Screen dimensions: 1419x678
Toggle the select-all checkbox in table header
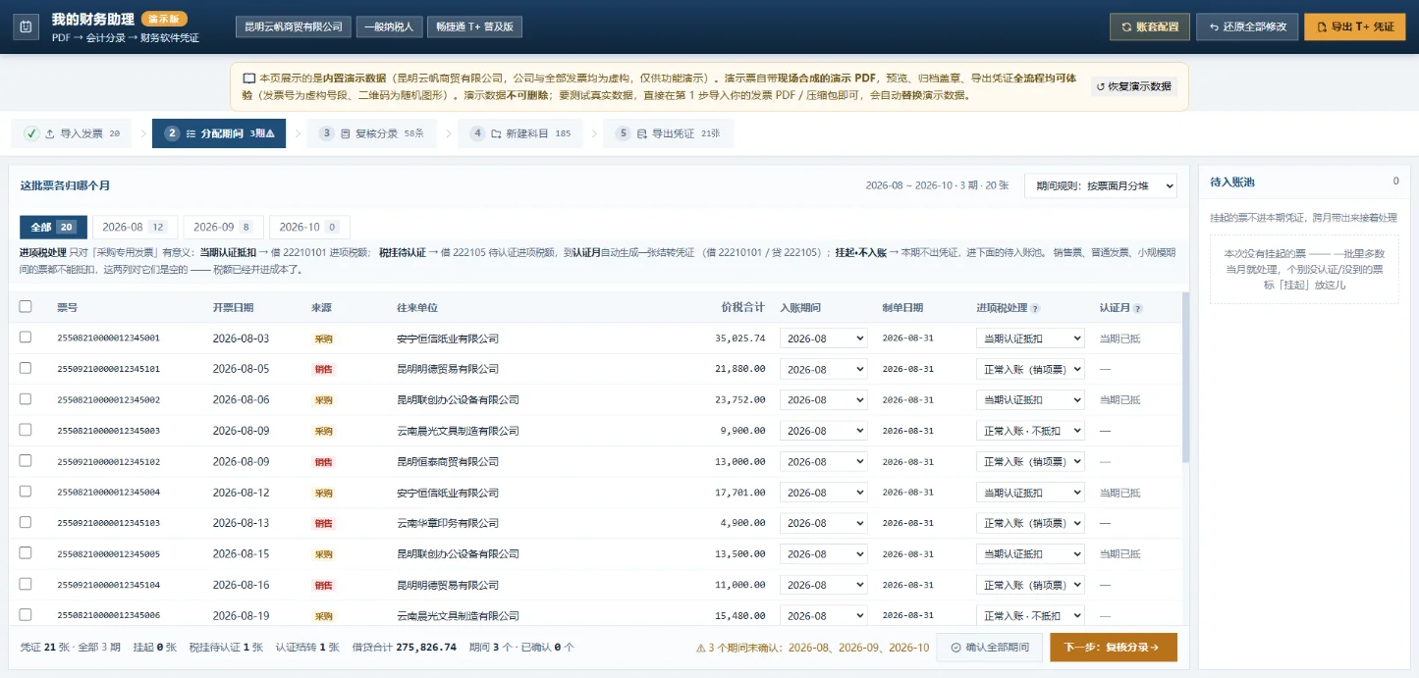pyautogui.click(x=26, y=307)
